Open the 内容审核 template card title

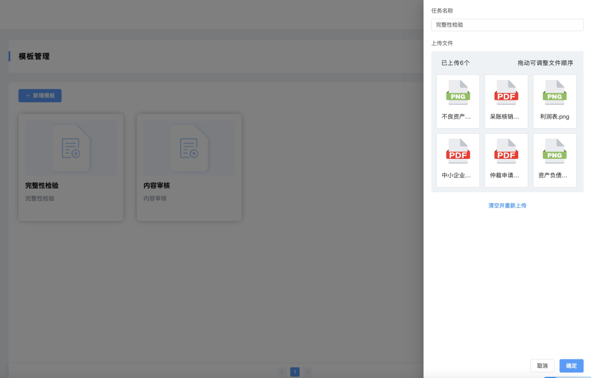pyautogui.click(x=157, y=186)
